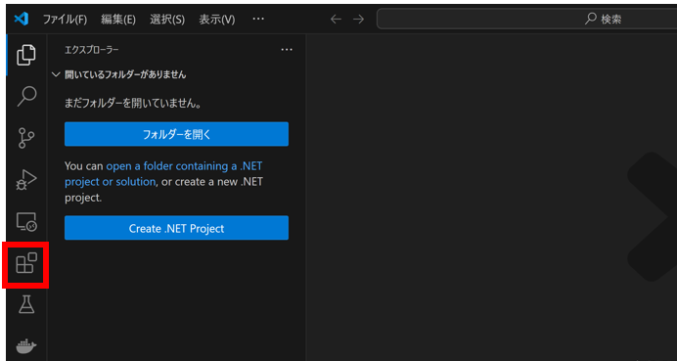Open the ファイル(F) menu

65,20
